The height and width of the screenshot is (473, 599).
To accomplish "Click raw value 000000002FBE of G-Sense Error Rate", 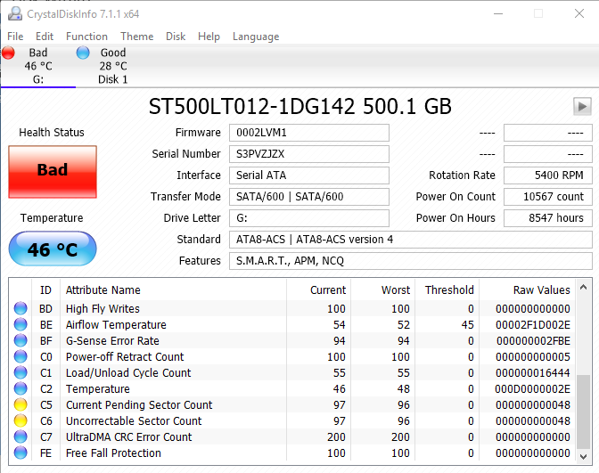I will pyautogui.click(x=533, y=340).
